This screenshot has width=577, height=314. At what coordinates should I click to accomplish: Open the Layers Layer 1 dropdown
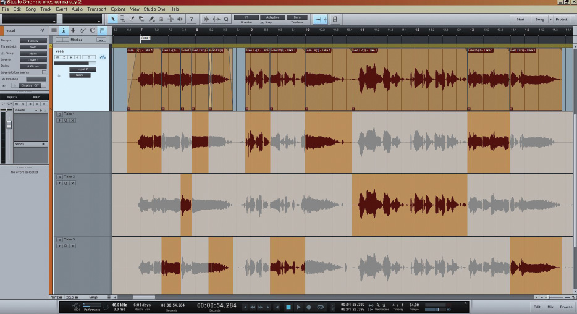33,59
